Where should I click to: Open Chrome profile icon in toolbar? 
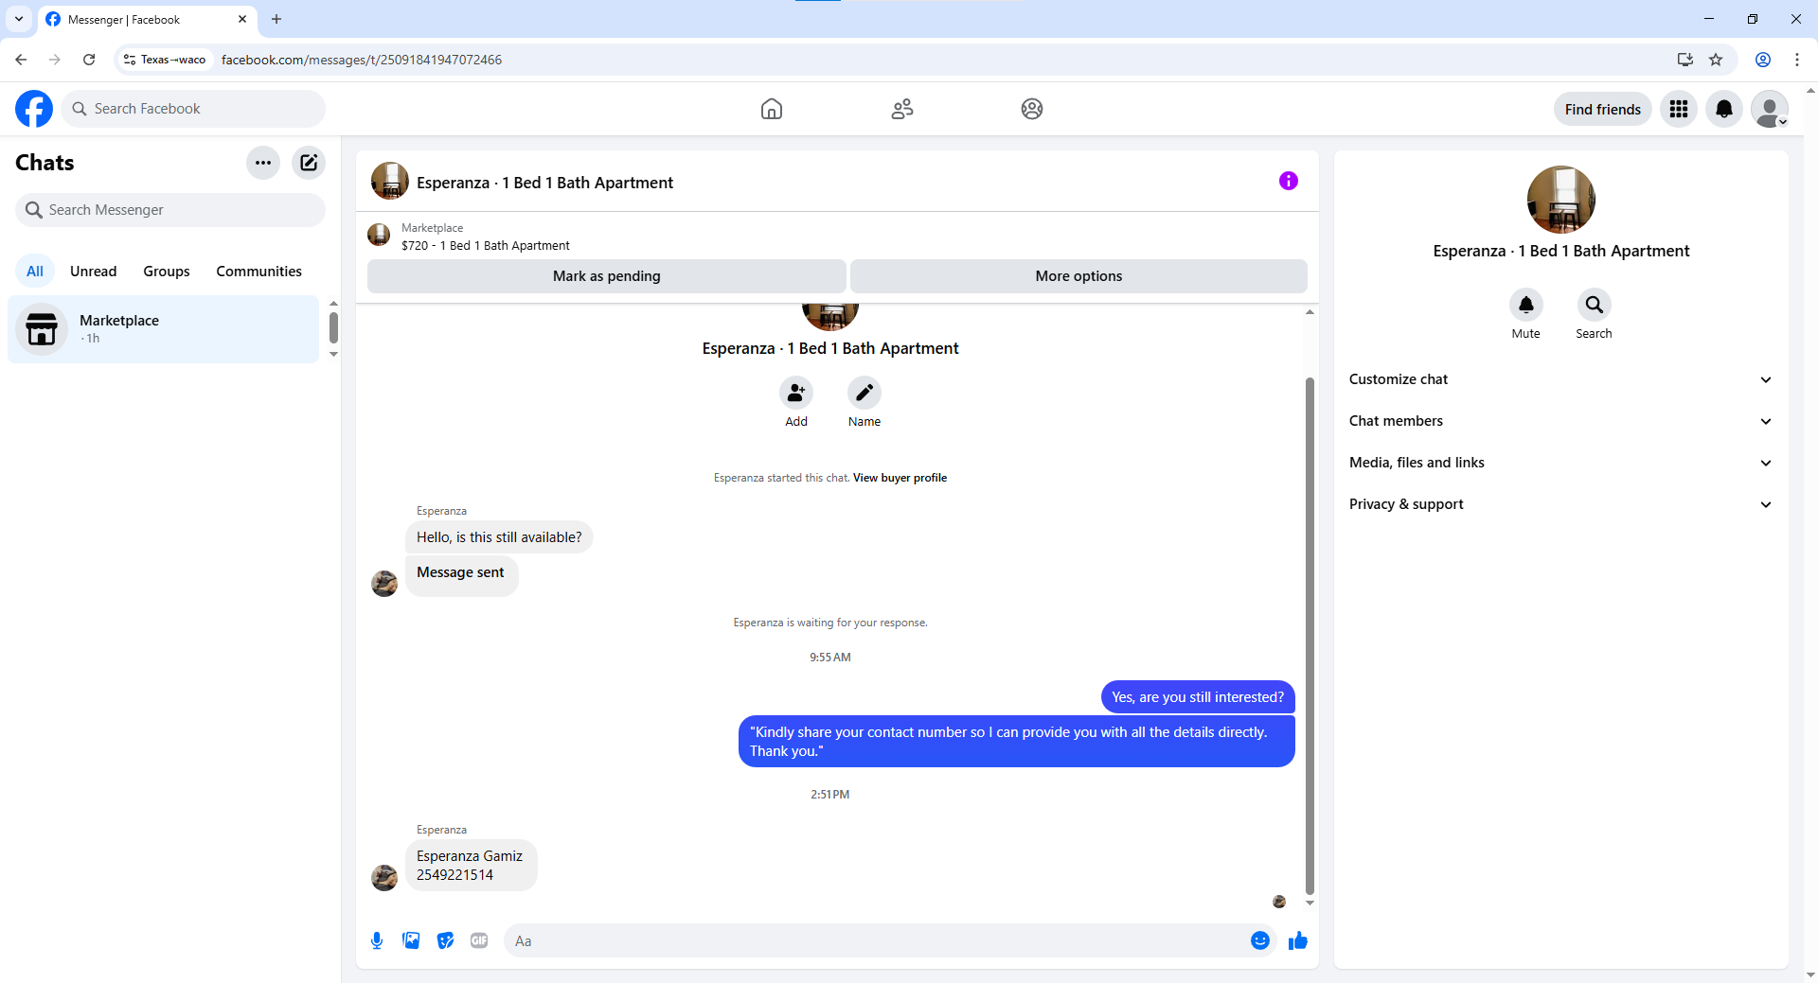(1763, 60)
